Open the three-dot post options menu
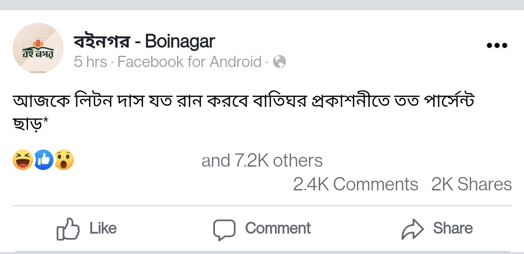 click(x=496, y=46)
